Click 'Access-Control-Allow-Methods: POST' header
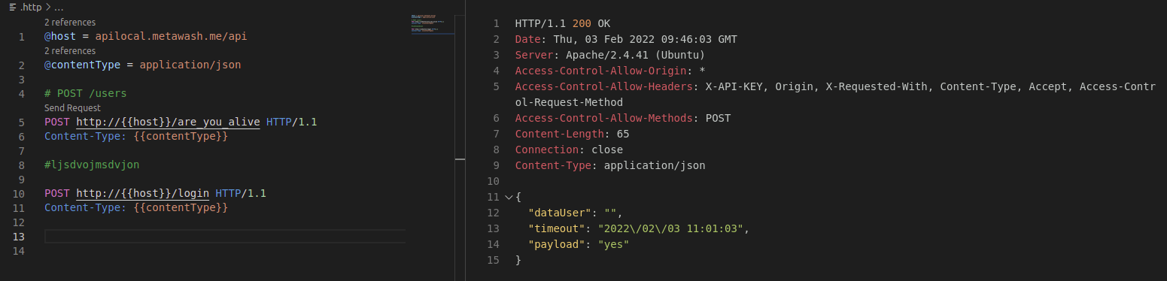Image resolution: width=1167 pixels, height=281 pixels. click(623, 118)
